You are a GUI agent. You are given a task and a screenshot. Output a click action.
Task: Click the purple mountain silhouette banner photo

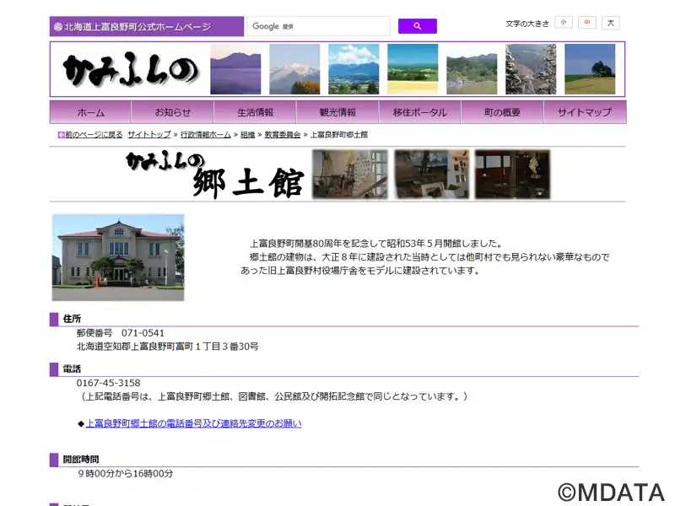235,69
